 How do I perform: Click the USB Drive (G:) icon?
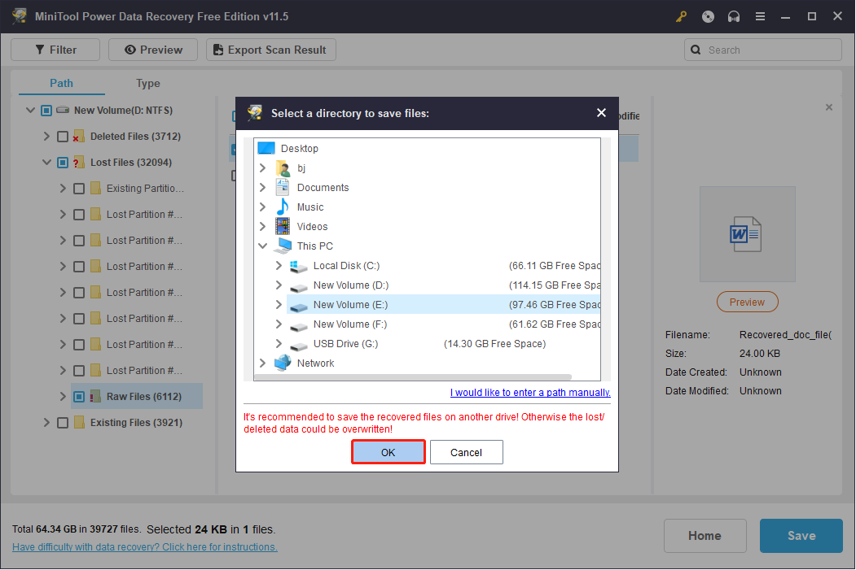pos(299,345)
